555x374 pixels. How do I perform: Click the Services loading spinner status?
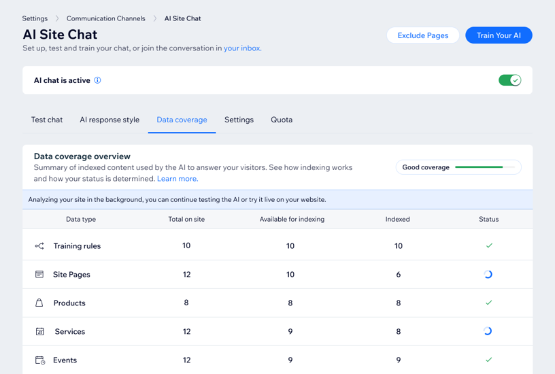(x=488, y=332)
